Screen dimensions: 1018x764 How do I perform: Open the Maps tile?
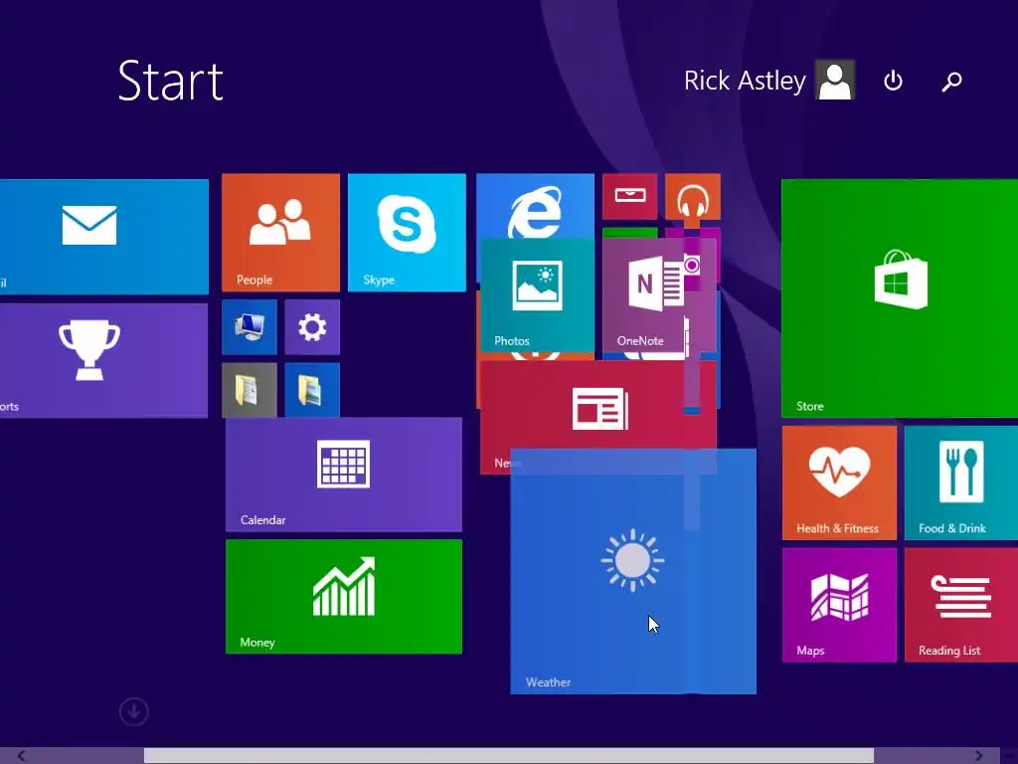click(839, 605)
